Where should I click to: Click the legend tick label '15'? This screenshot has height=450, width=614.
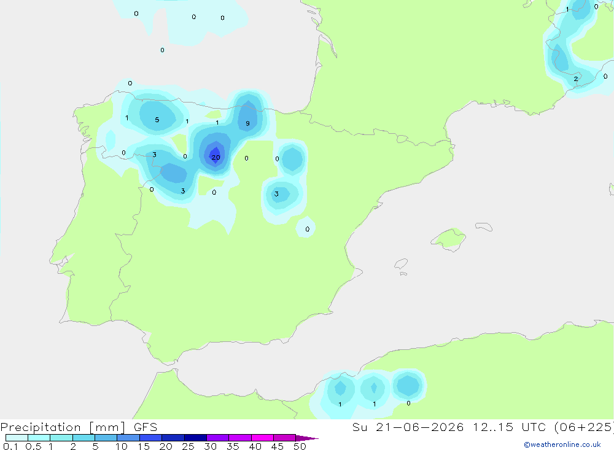pos(143,446)
